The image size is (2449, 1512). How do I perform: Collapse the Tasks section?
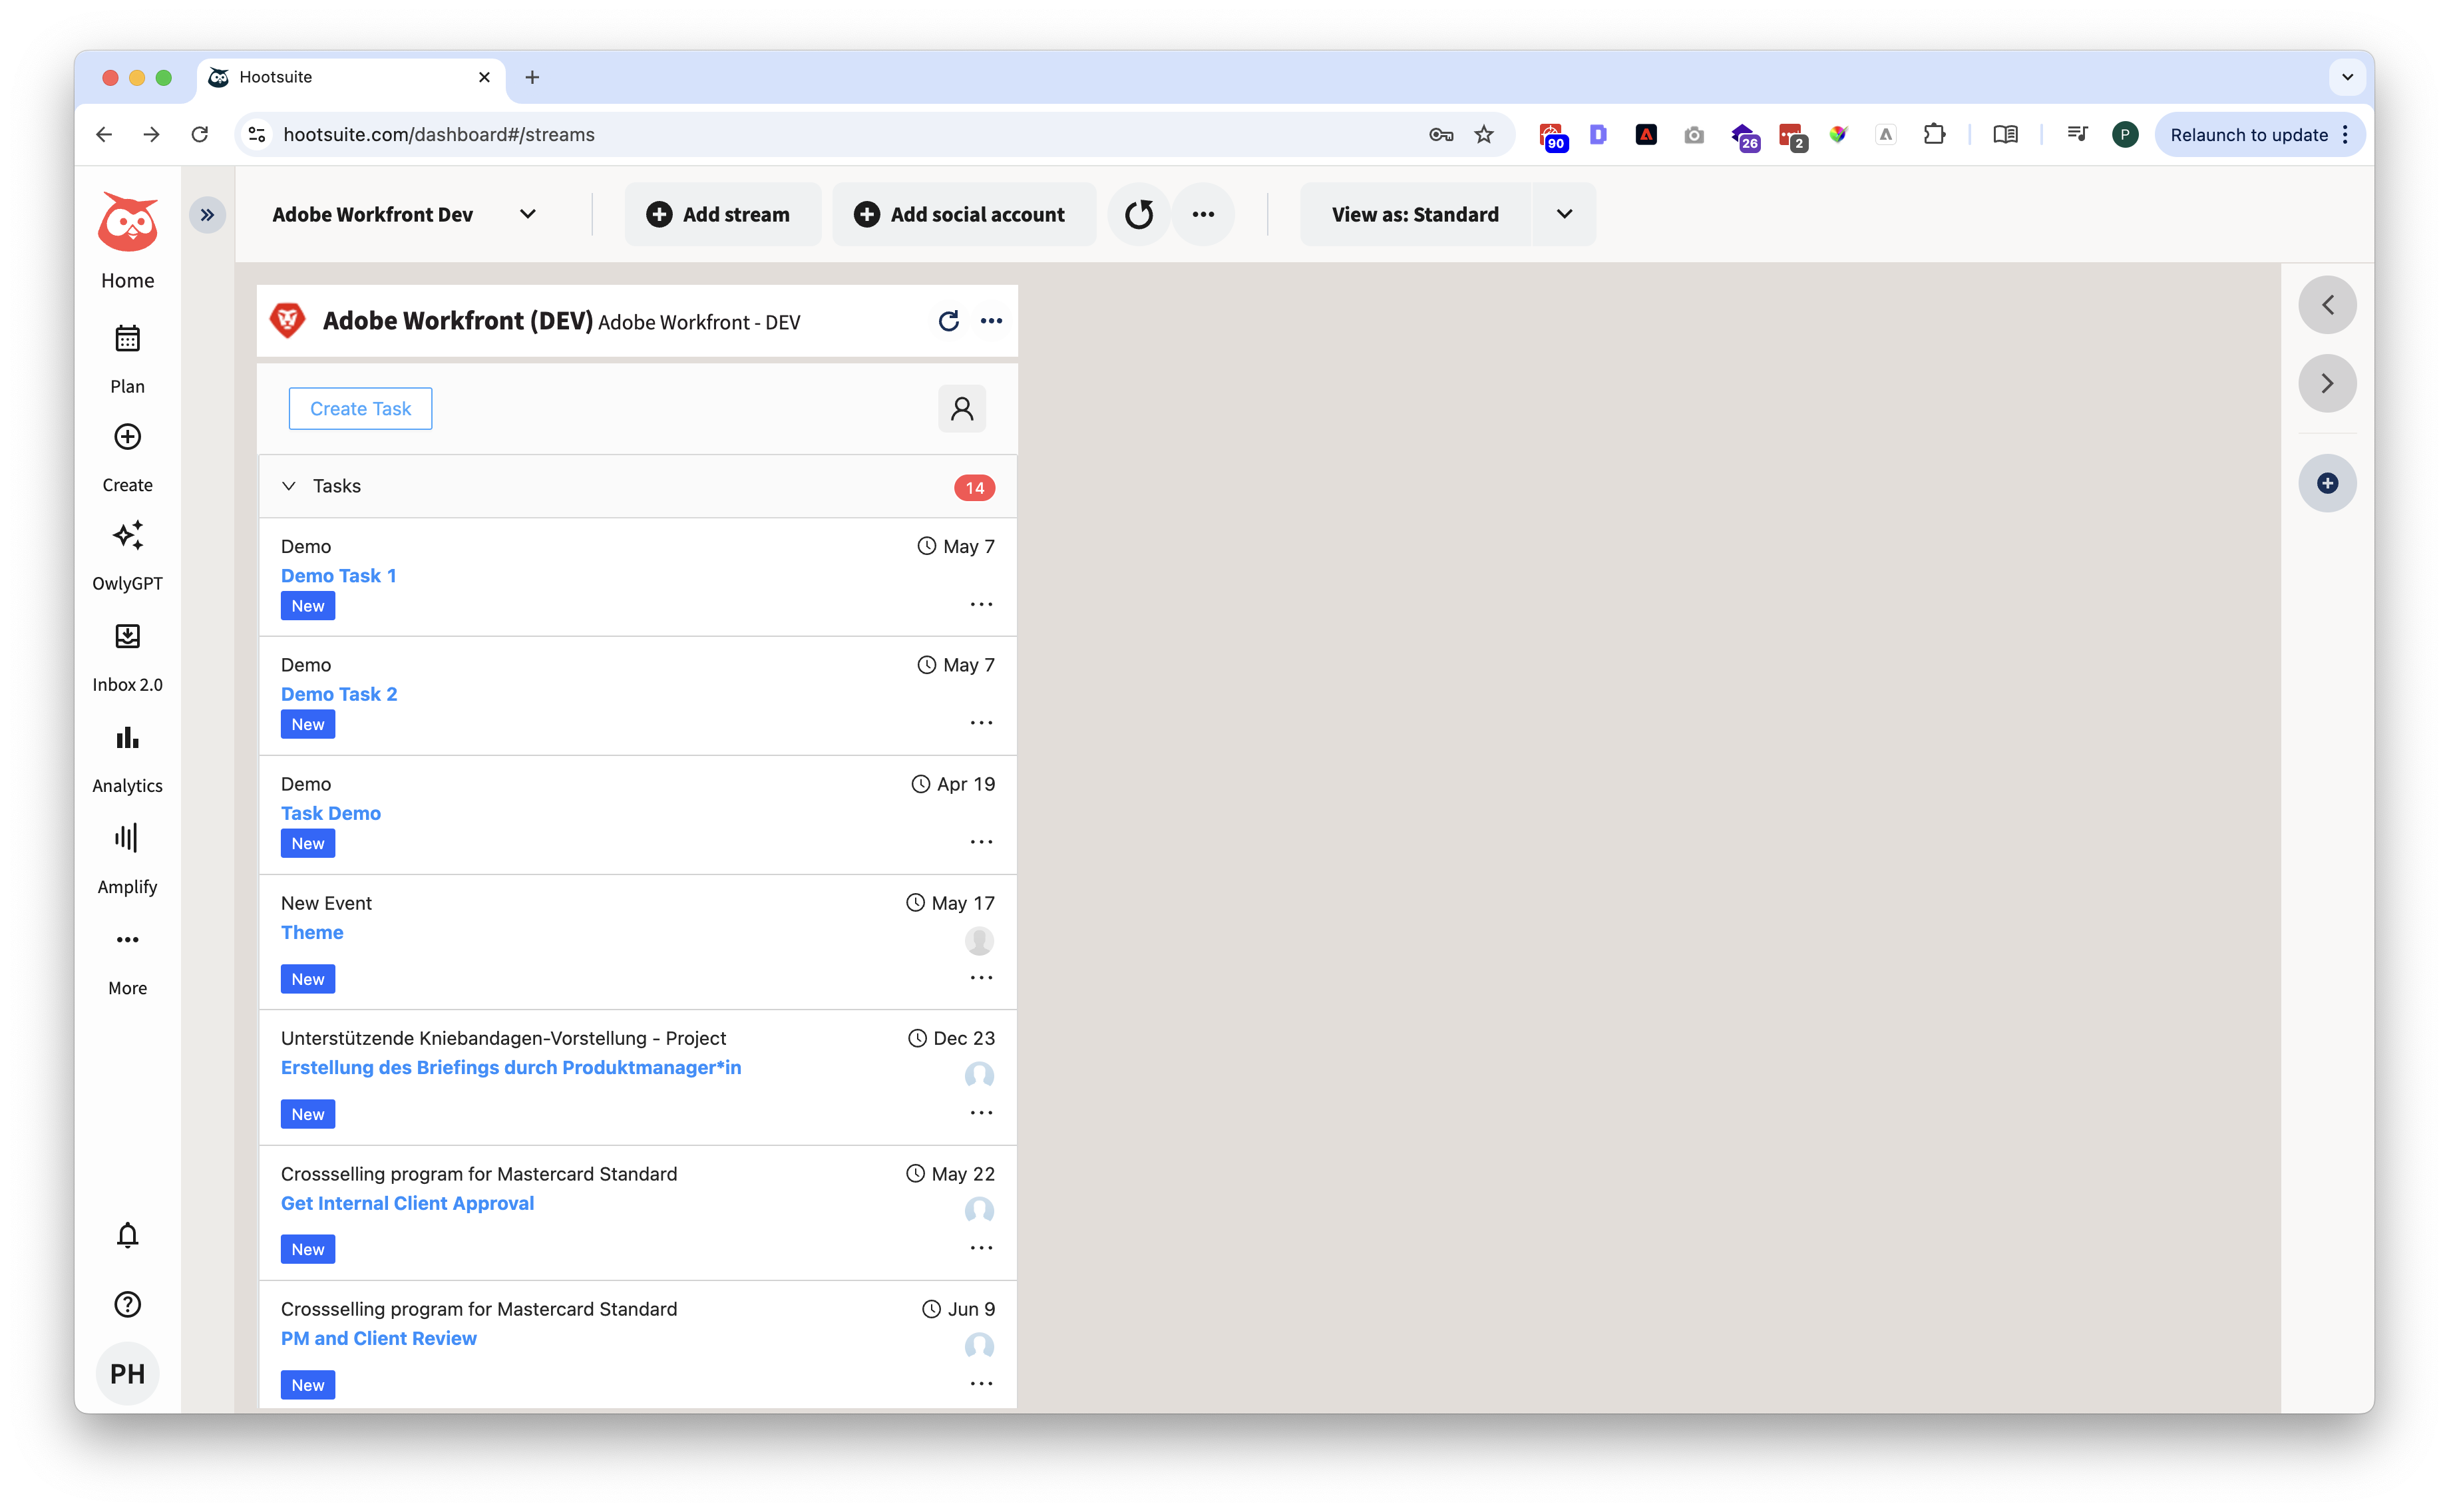289,486
